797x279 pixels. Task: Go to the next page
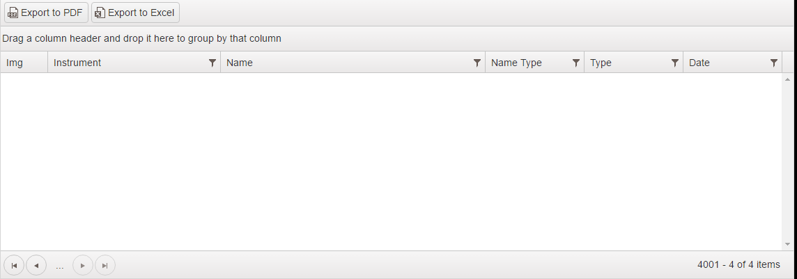click(83, 265)
